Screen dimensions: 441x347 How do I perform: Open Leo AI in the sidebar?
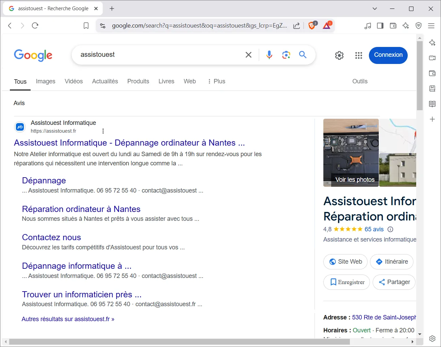(432, 43)
